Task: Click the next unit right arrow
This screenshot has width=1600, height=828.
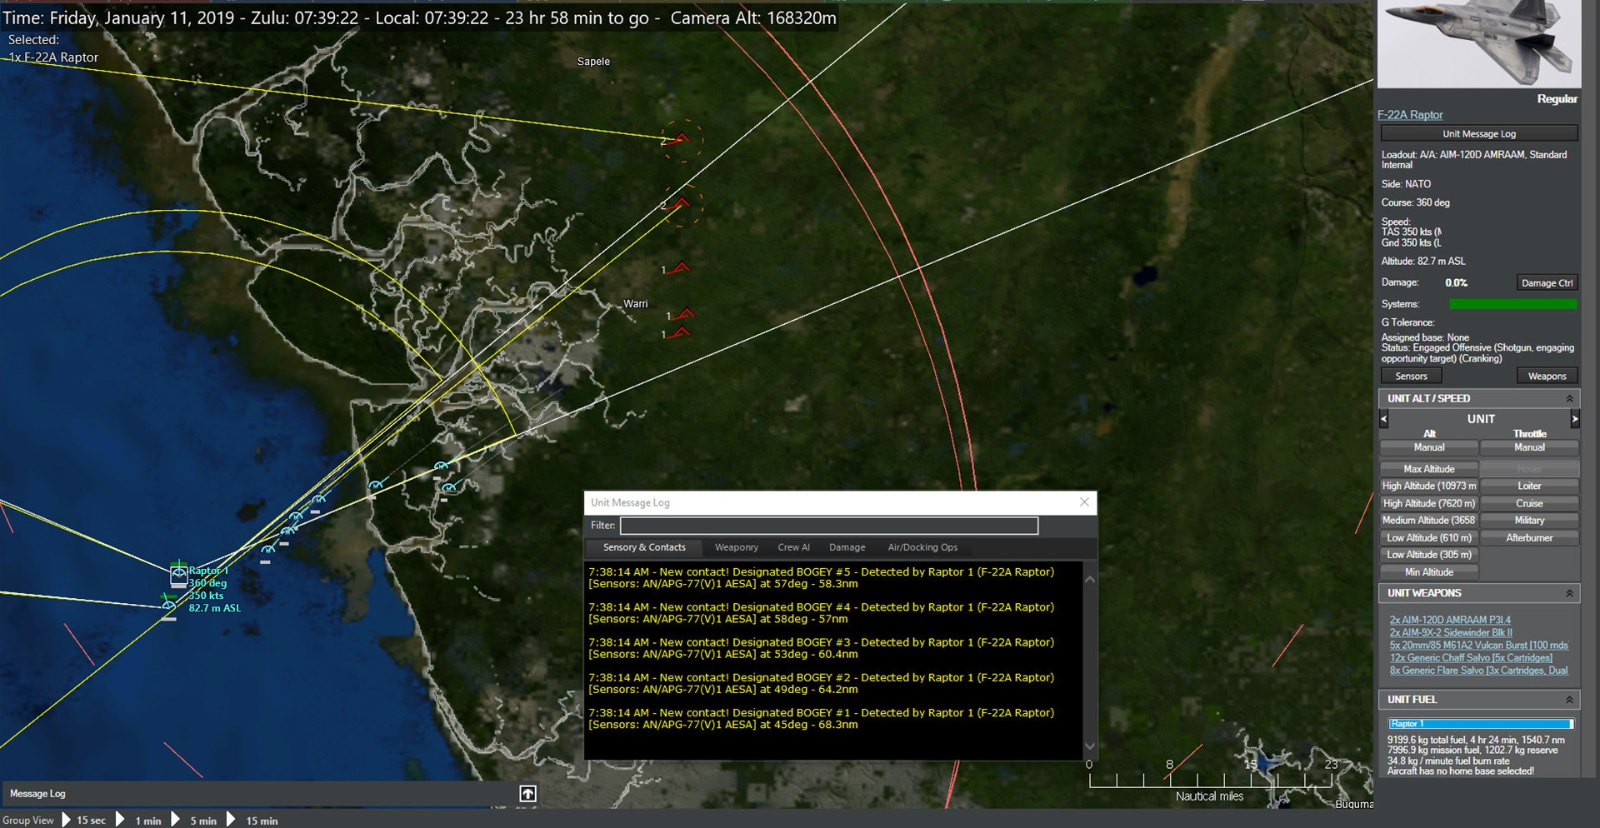Action: tap(1574, 419)
